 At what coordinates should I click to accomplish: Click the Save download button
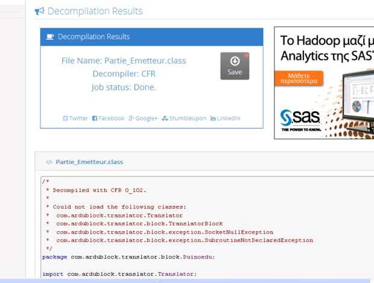coord(235,66)
